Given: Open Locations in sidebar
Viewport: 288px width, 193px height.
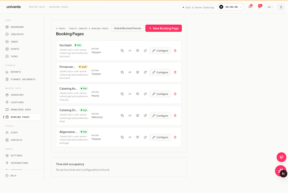Looking at the screenshot, I should pyautogui.click(x=22, y=102).
